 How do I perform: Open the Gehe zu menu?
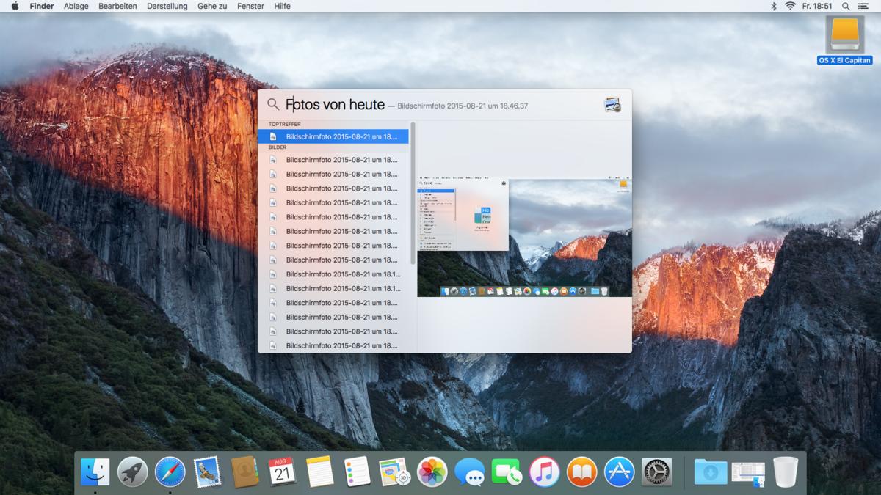click(212, 6)
